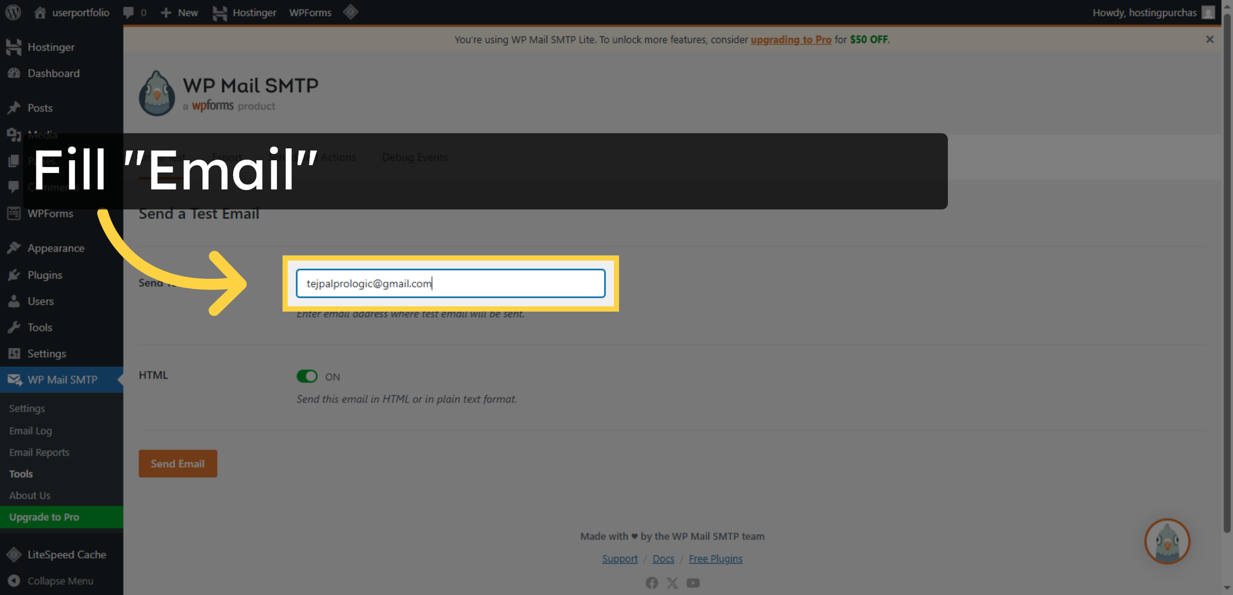1233x595 pixels.
Task: Click the WordPress logo in the admin bar
Action: click(x=12, y=12)
